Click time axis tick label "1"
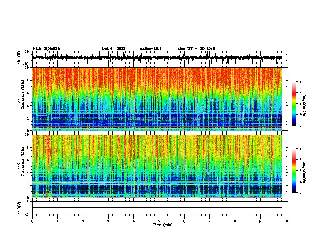The height and width of the screenshot is (248, 322). tap(57, 221)
